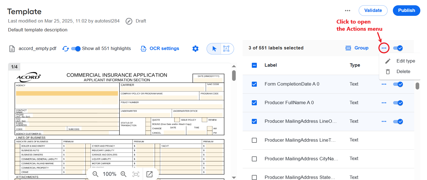This screenshot has width=427, height=180.
Task: Open OCR settings
Action: point(160,49)
